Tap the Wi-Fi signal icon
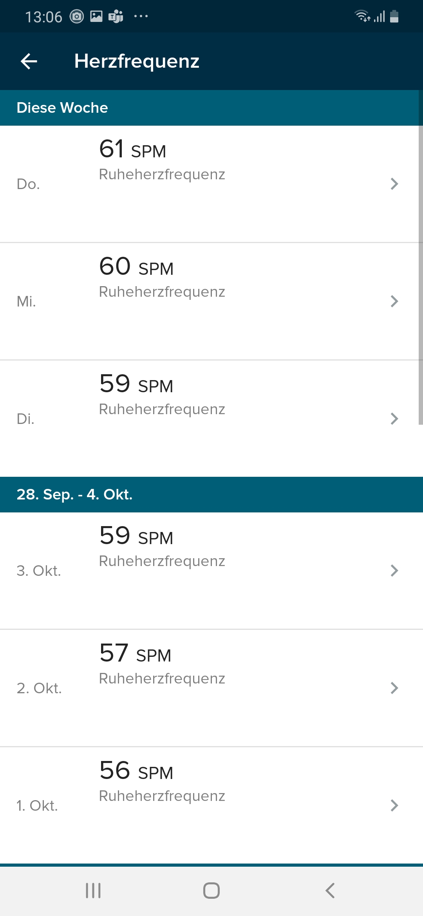The height and width of the screenshot is (916, 423). pyautogui.click(x=362, y=16)
